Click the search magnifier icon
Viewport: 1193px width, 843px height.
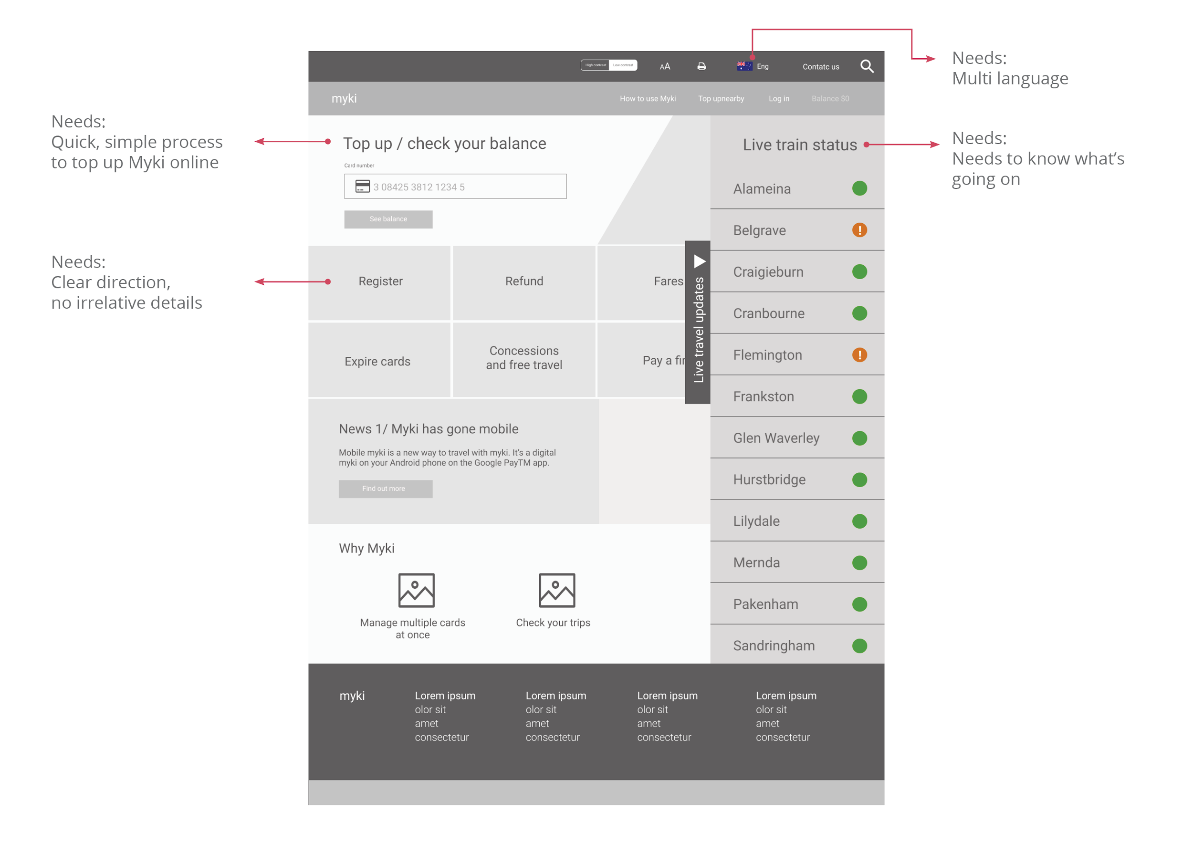[867, 66]
